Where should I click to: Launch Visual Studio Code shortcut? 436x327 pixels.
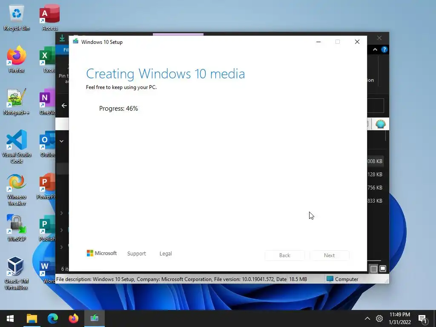[x=17, y=146]
